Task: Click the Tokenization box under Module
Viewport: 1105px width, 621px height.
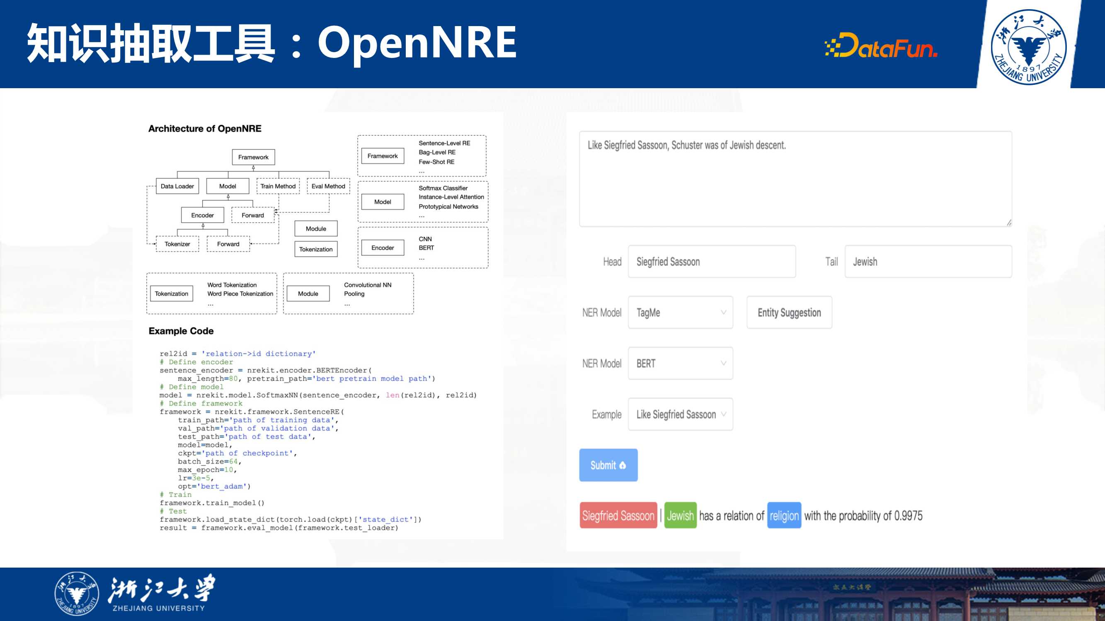Action: tap(316, 249)
